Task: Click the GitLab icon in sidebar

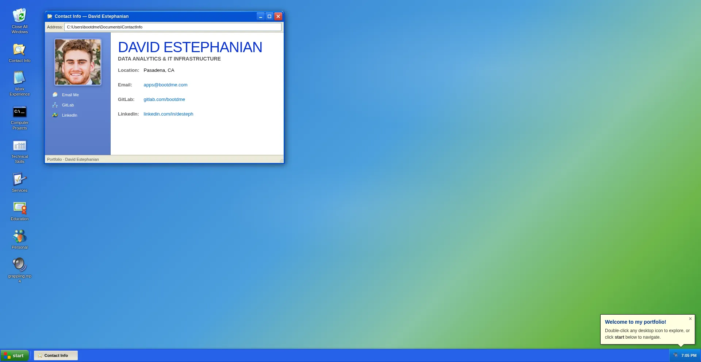Action: coord(55,105)
